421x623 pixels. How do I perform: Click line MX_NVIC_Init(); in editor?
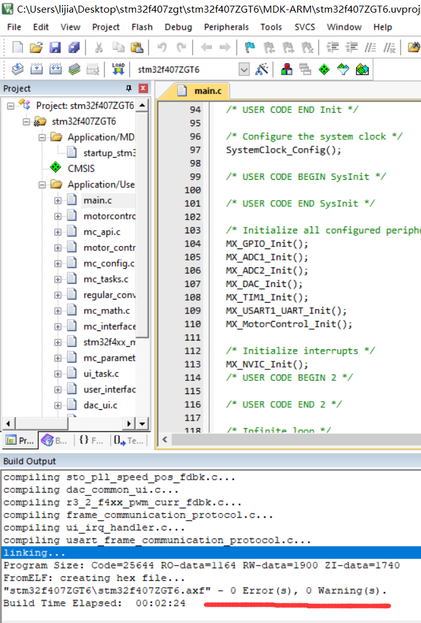pos(267,364)
